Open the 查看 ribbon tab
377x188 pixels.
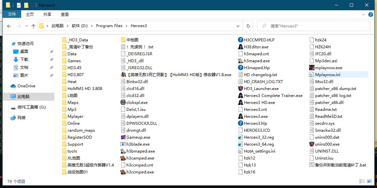click(65, 15)
